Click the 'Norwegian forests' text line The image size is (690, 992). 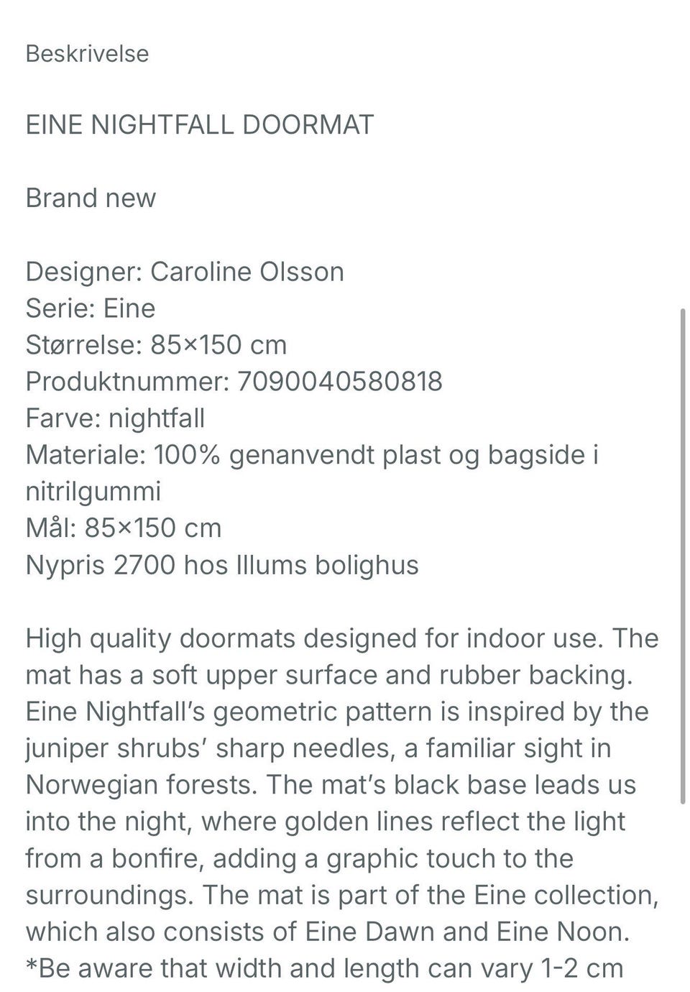click(331, 785)
